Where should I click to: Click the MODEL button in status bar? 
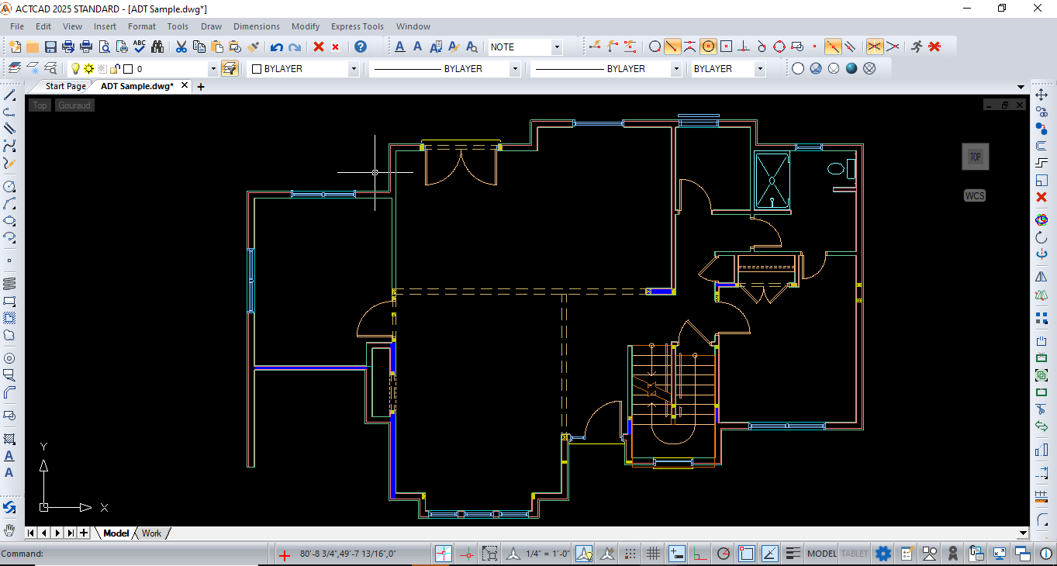(x=821, y=554)
